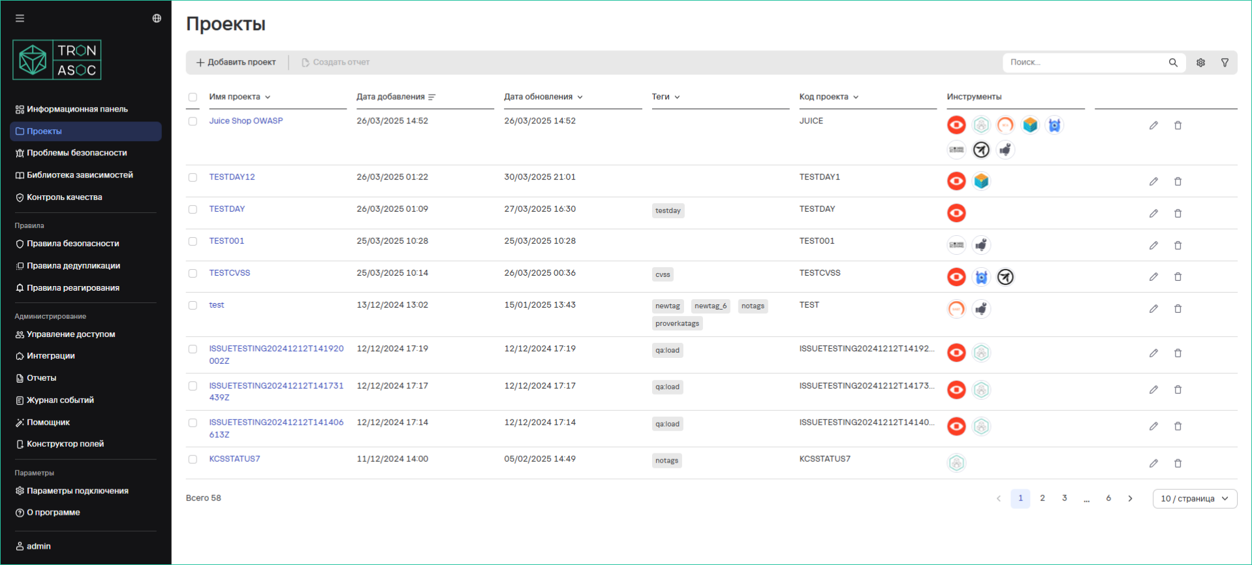Focus the Поиск search field
The image size is (1252, 565).
(1084, 63)
